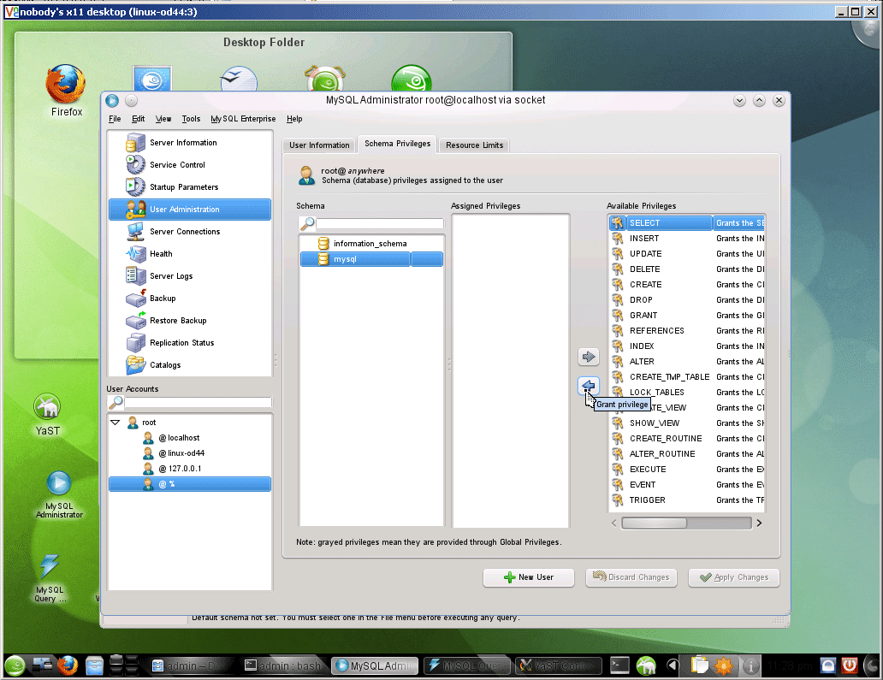Click the Firefox launcher in the taskbar
Screen dimensions: 883x680
tap(68, 666)
